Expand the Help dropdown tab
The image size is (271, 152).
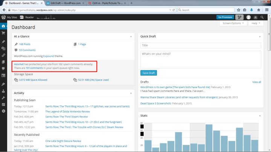[256, 23]
